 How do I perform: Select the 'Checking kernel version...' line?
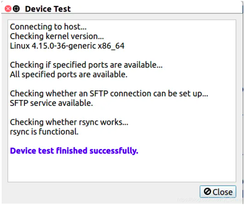click(57, 36)
